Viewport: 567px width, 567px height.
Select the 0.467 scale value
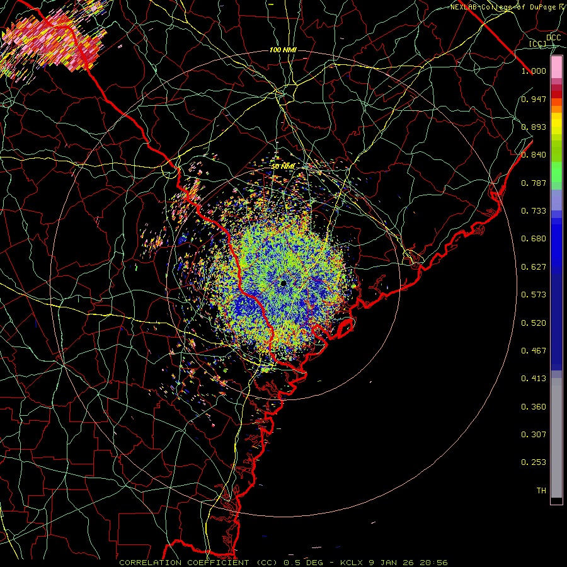[x=534, y=351]
